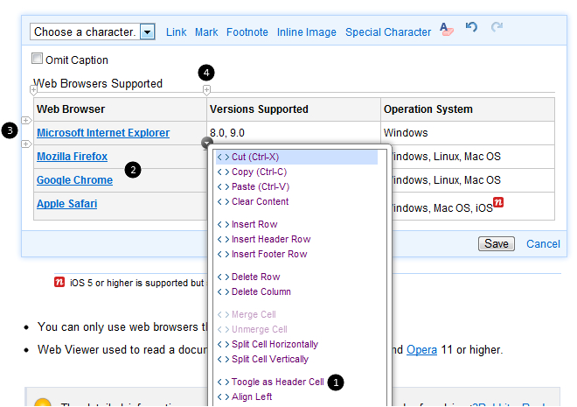The width and height of the screenshot is (577, 407).
Task: Click the Cancel link
Action: click(x=543, y=244)
